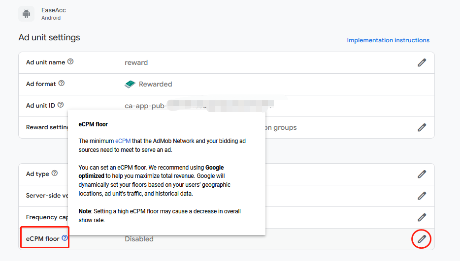Screen dimensions: 460x261
Task: Click the Android app icon for EaseAcc
Action: coord(27,14)
